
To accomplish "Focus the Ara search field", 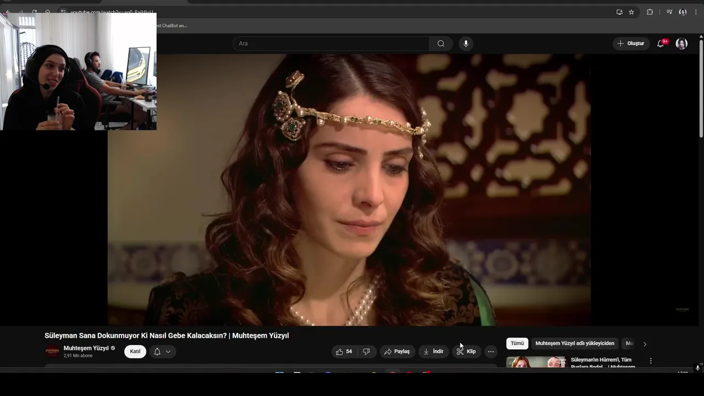I will click(332, 43).
